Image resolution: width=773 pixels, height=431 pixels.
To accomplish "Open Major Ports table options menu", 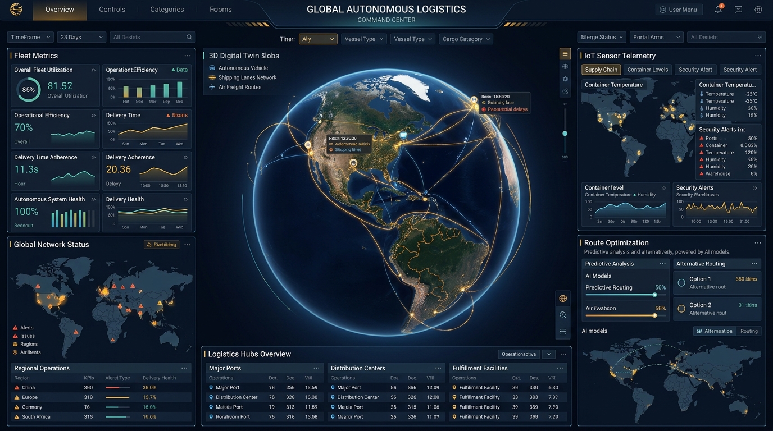I will point(317,368).
